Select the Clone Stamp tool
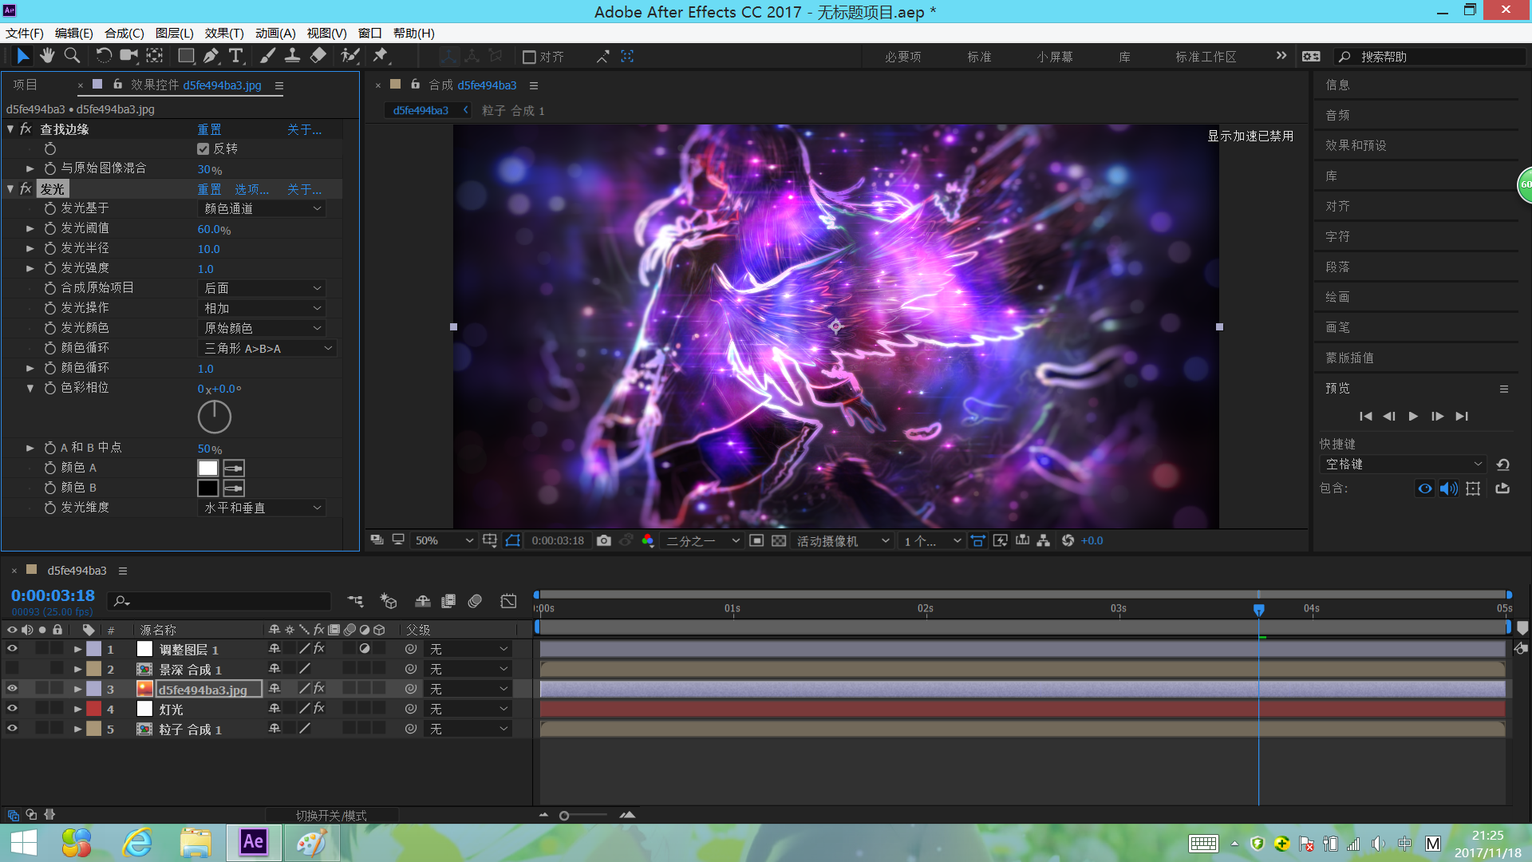The image size is (1532, 862). click(x=293, y=56)
